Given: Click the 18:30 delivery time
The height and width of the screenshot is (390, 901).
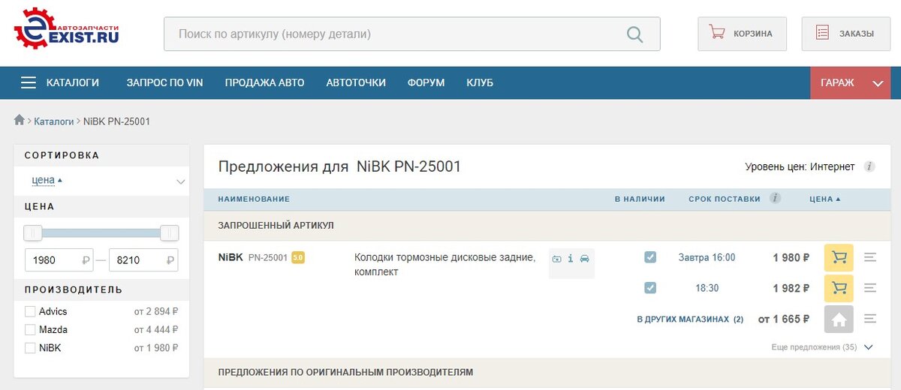Looking at the screenshot, I should click(x=707, y=288).
